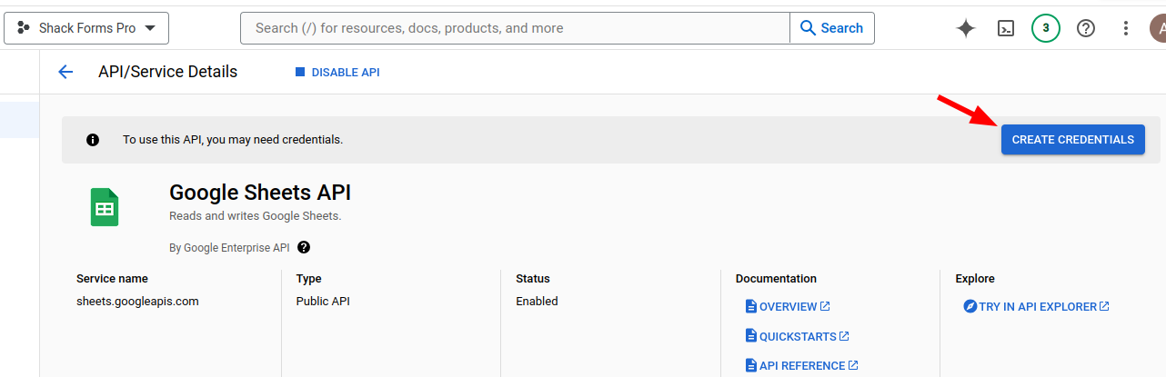The width and height of the screenshot is (1166, 377).
Task: Open the API REFERENCE documentation link
Action: pyautogui.click(x=801, y=365)
